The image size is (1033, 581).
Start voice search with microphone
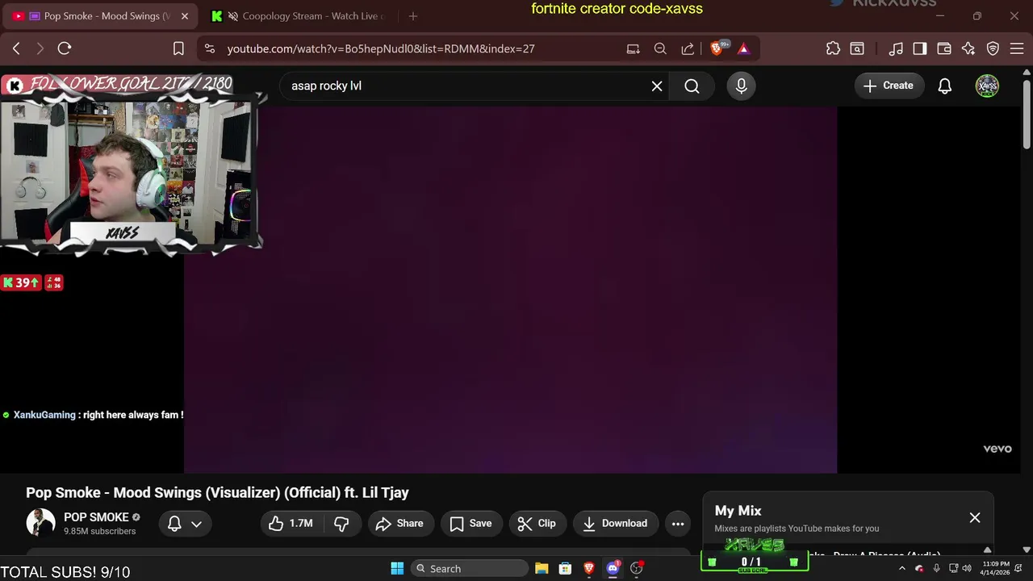point(741,86)
